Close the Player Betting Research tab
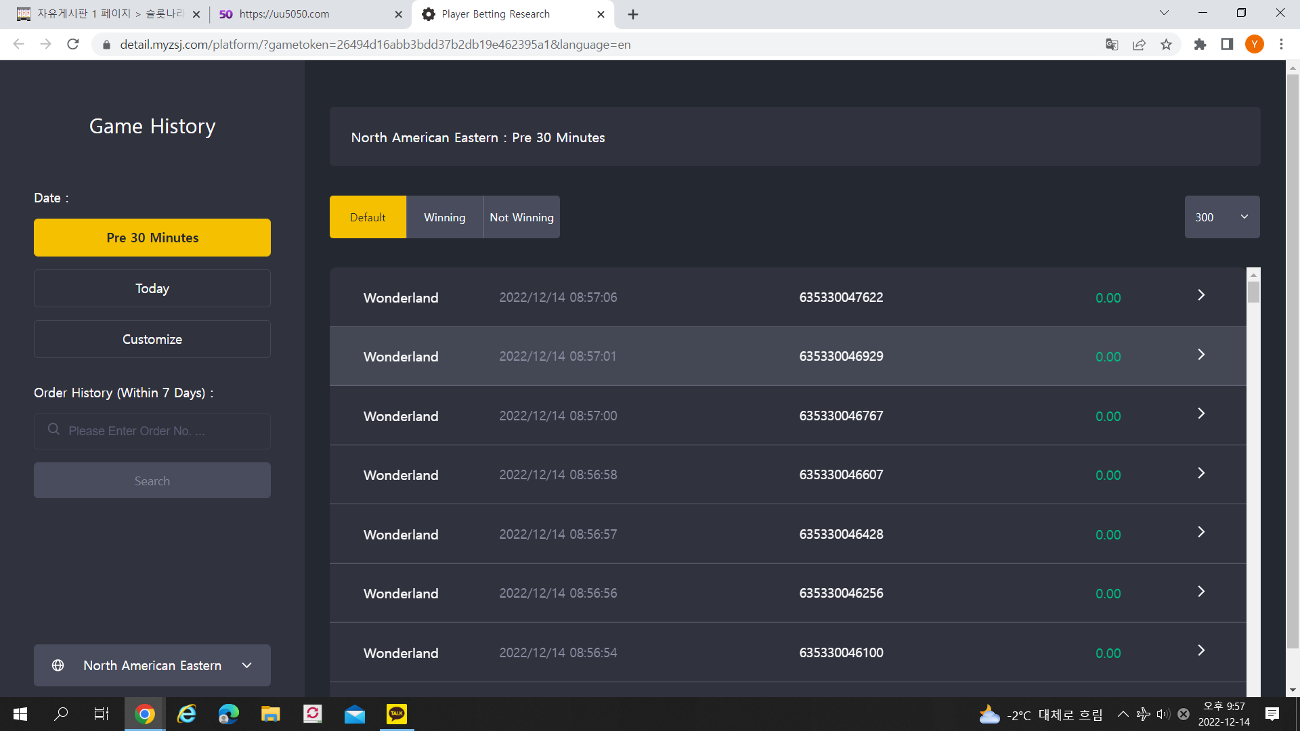This screenshot has height=731, width=1300. point(601,14)
